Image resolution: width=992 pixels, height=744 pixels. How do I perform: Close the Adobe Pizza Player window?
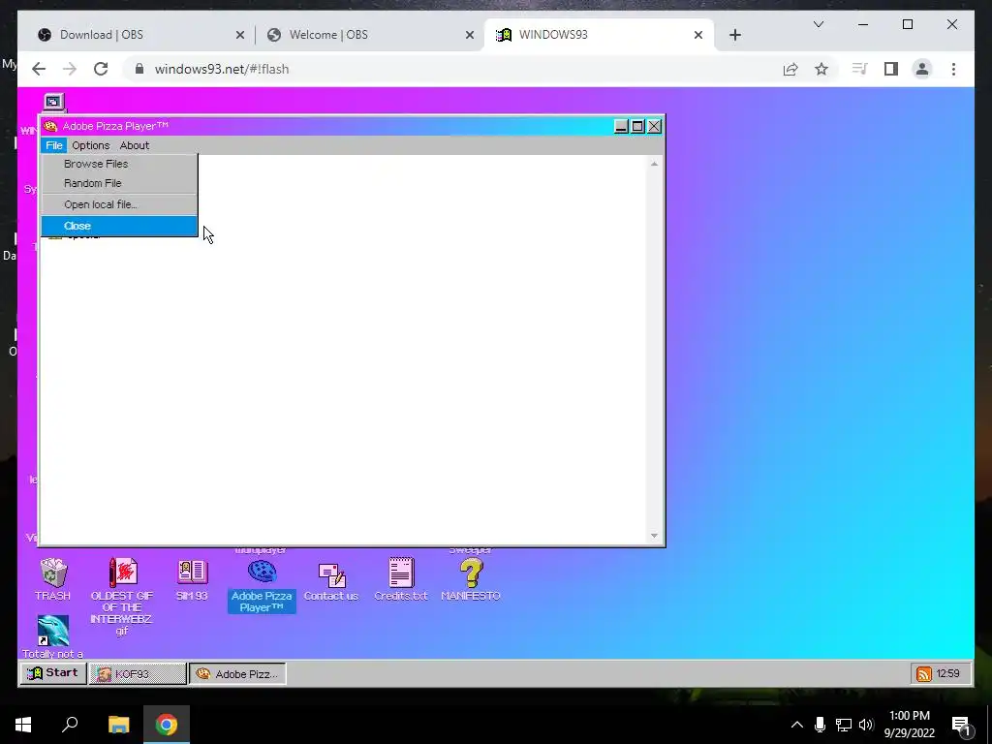click(654, 127)
